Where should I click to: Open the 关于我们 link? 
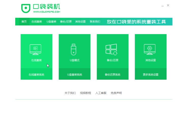click(70, 93)
